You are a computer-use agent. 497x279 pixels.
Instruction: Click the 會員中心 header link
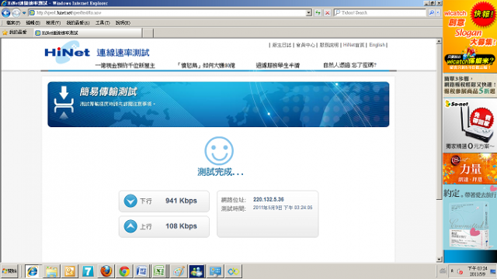pyautogui.click(x=305, y=45)
